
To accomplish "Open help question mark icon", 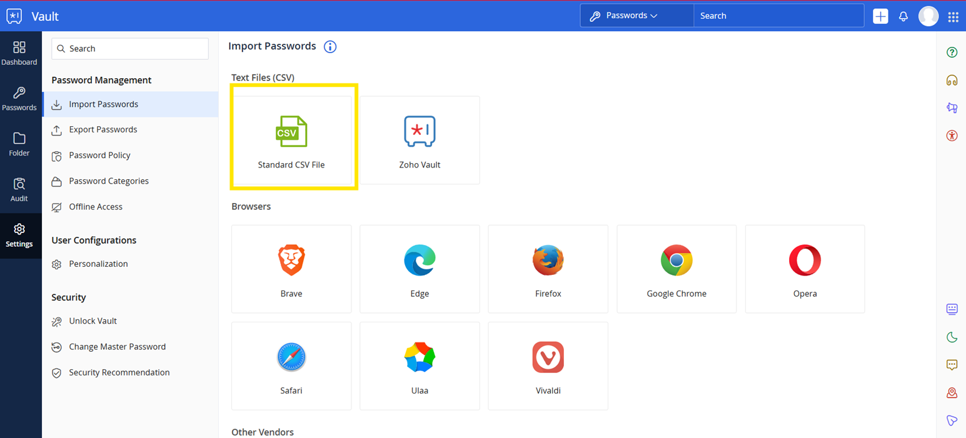I will click(x=952, y=52).
